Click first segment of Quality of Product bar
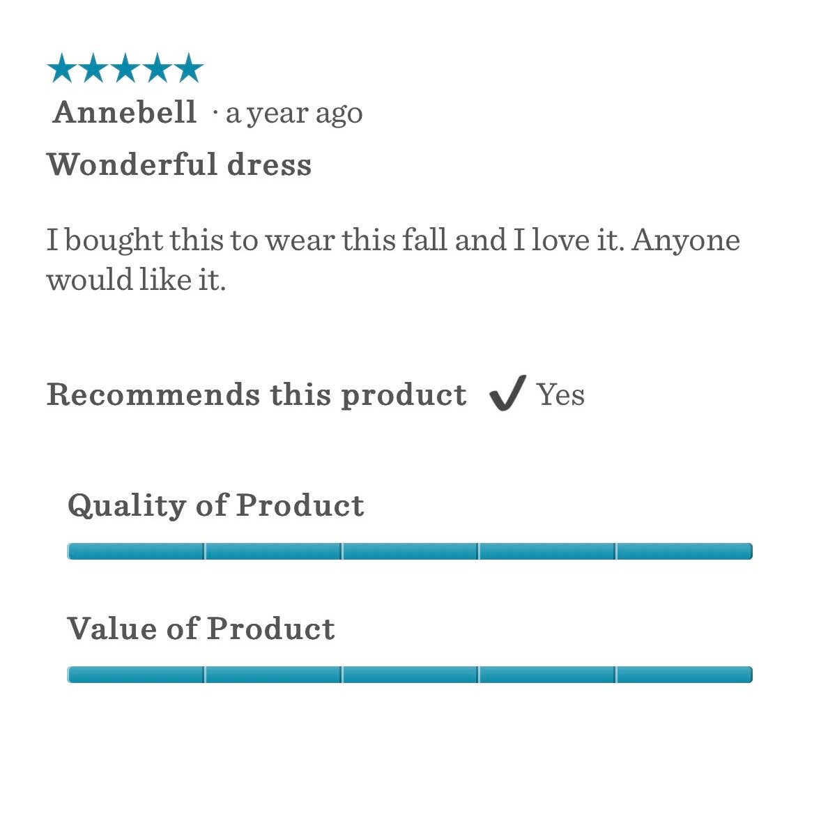 (136, 551)
